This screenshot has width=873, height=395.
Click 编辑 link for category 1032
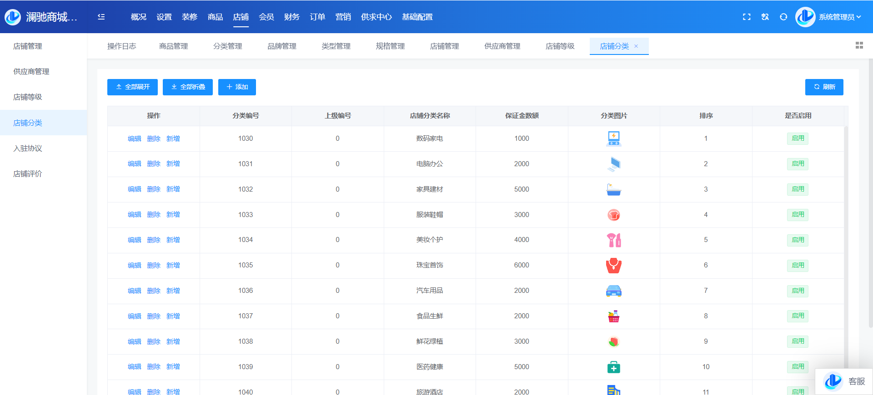click(x=134, y=189)
